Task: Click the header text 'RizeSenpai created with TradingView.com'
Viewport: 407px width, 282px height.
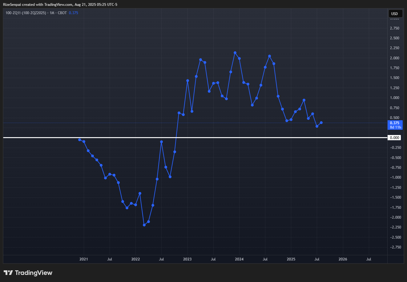Action: click(x=38, y=5)
